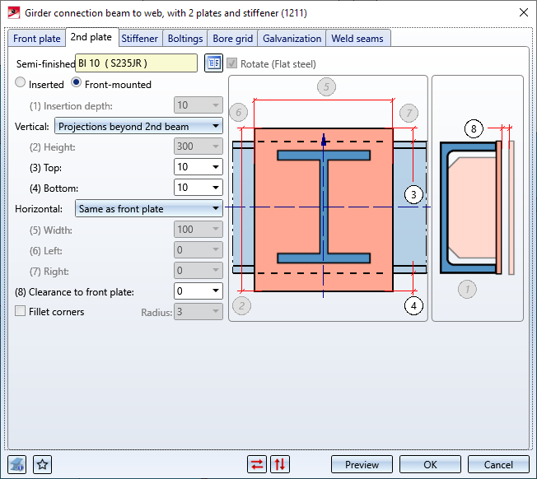Viewport: 537px width, 479px height.
Task: Click the horizontal swap arrows icon
Action: (x=258, y=464)
